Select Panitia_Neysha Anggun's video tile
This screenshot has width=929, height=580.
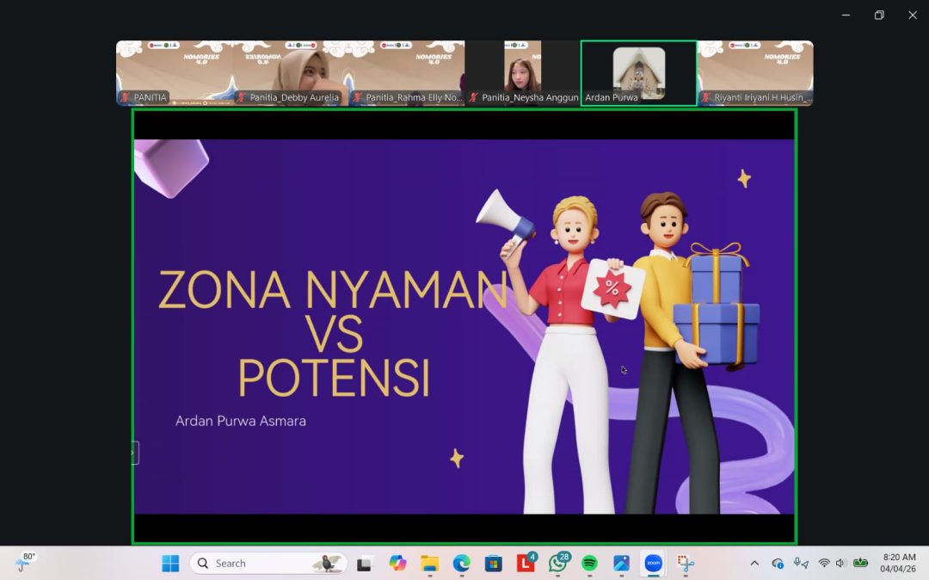[x=522, y=72]
